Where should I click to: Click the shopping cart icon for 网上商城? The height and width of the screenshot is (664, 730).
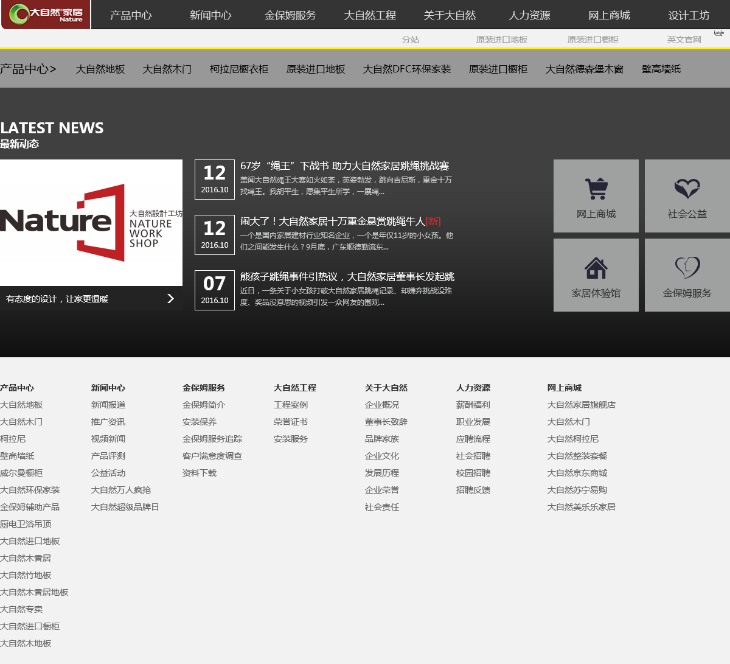tap(596, 189)
